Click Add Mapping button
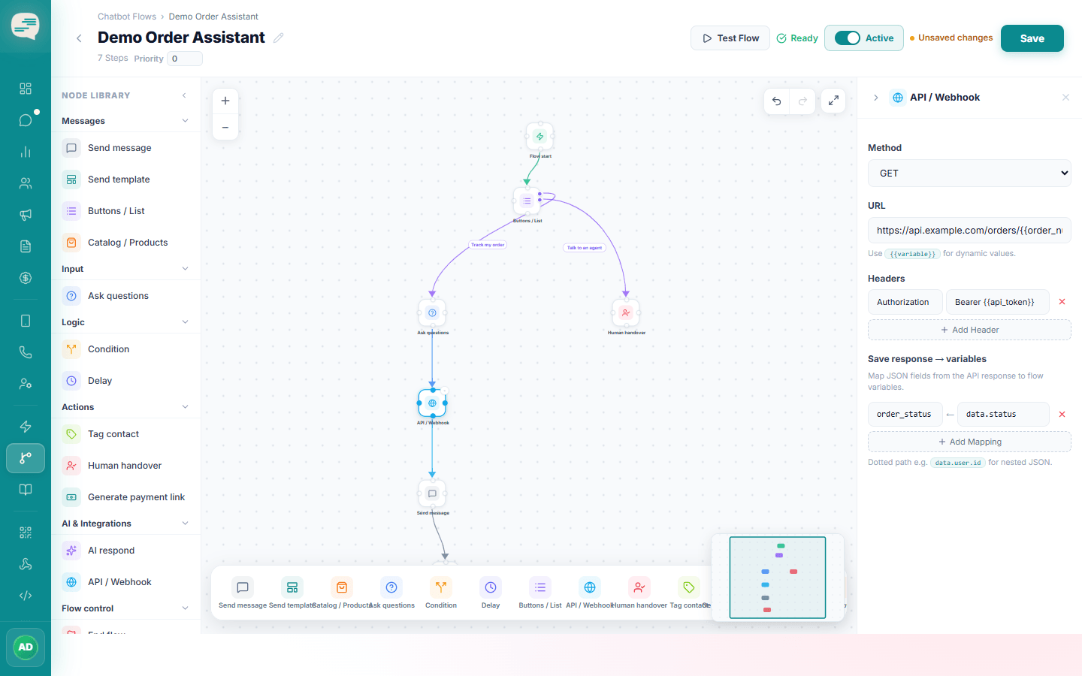 969,442
